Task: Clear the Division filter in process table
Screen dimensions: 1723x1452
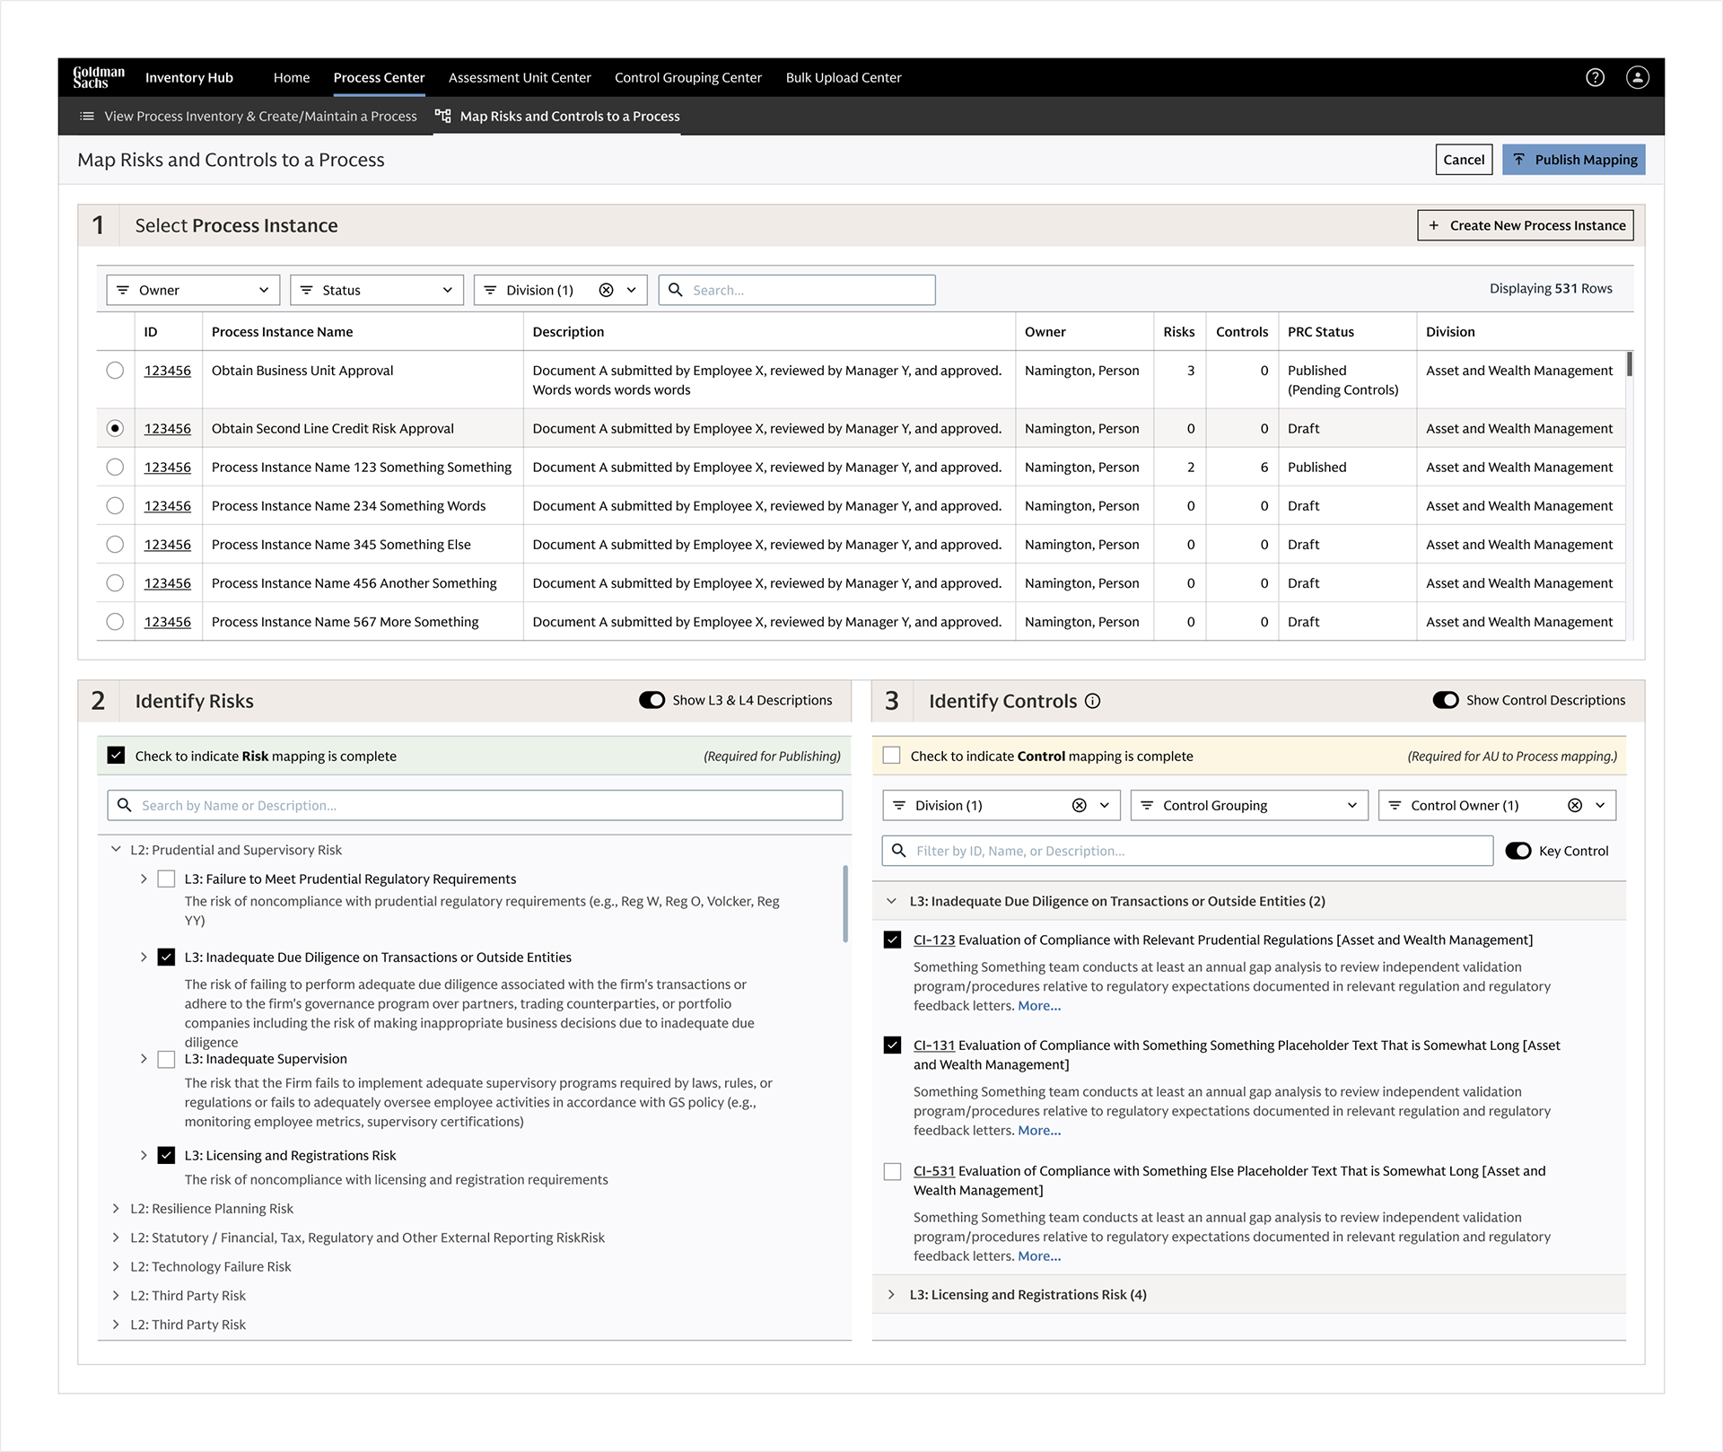Action: 606,290
